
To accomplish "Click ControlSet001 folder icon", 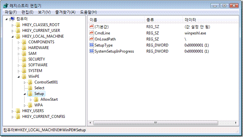I will tap(30, 82).
